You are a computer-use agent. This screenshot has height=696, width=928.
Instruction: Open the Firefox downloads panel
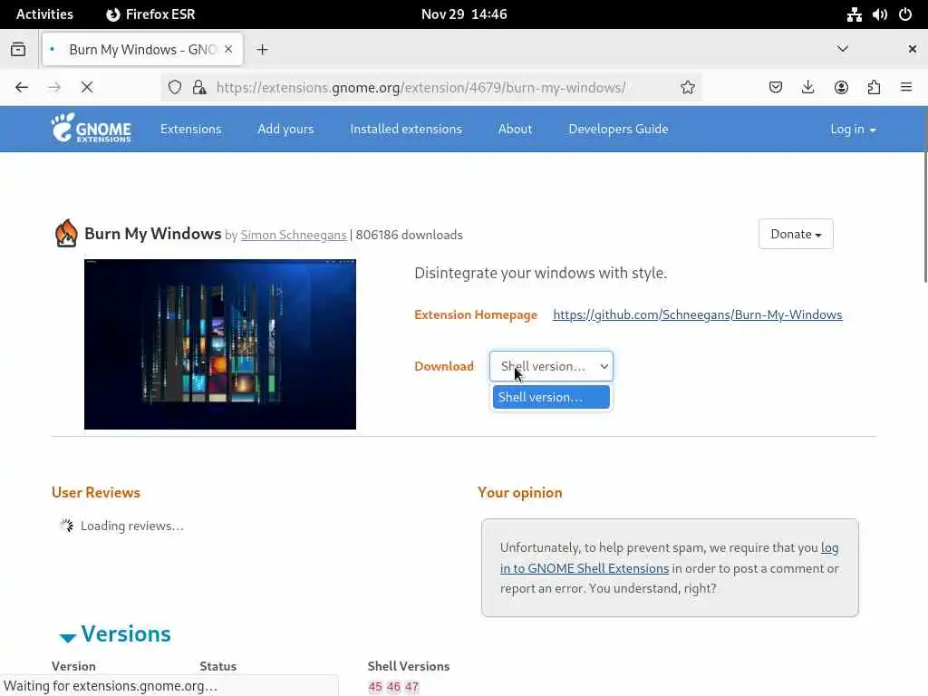[x=807, y=88]
